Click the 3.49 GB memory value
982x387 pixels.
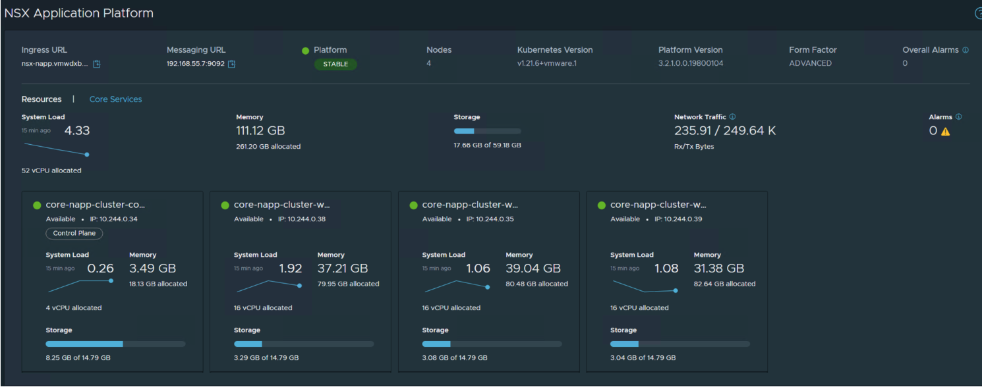coord(153,269)
